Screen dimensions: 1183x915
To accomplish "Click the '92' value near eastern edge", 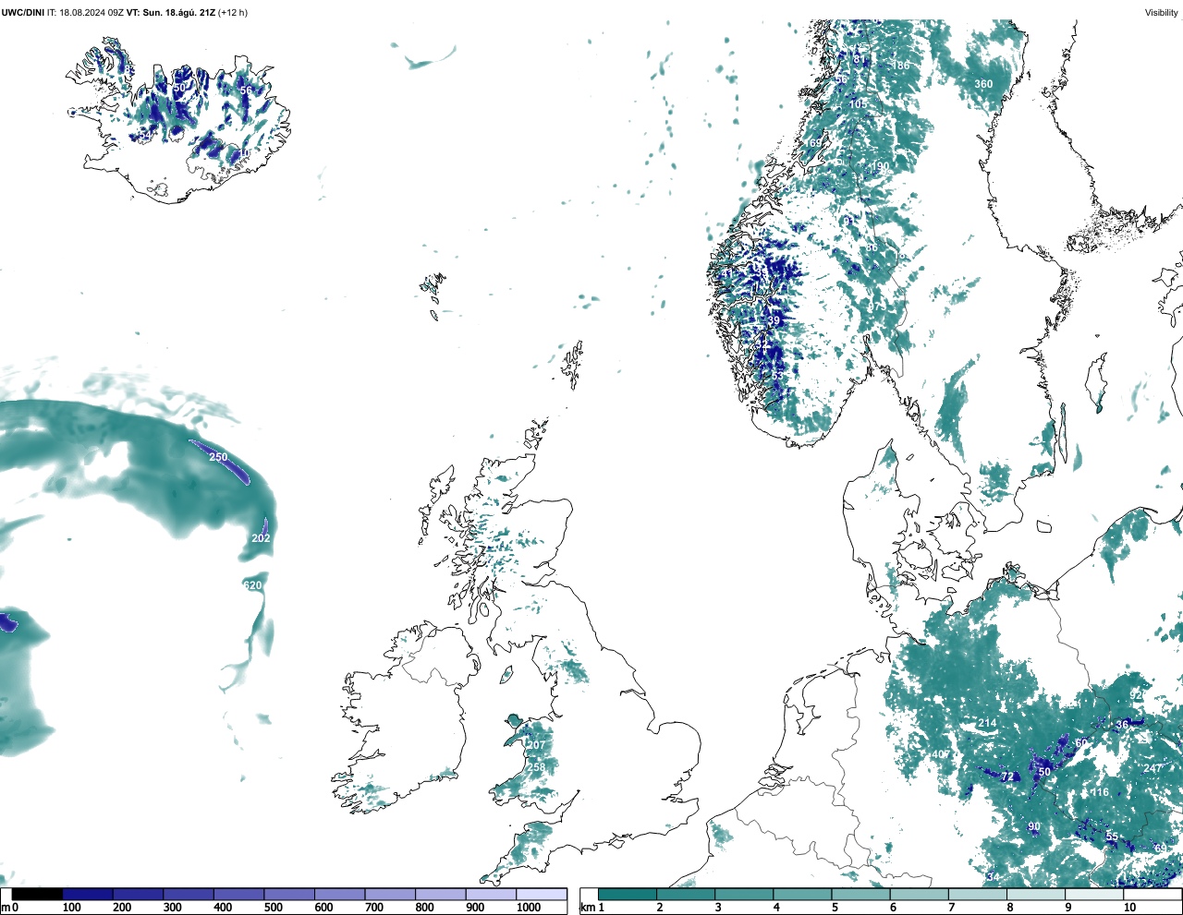I will 1136,695.
